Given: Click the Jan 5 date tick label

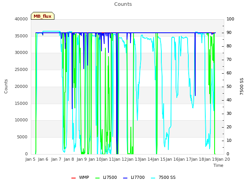Looking at the screenshot, I should [x=30, y=159].
